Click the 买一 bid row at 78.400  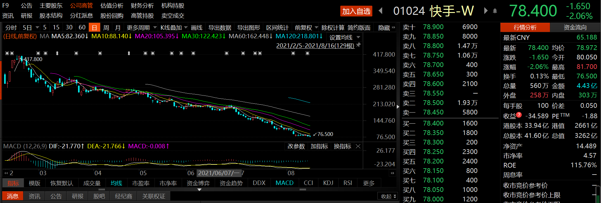pyautogui.click(x=450, y=123)
